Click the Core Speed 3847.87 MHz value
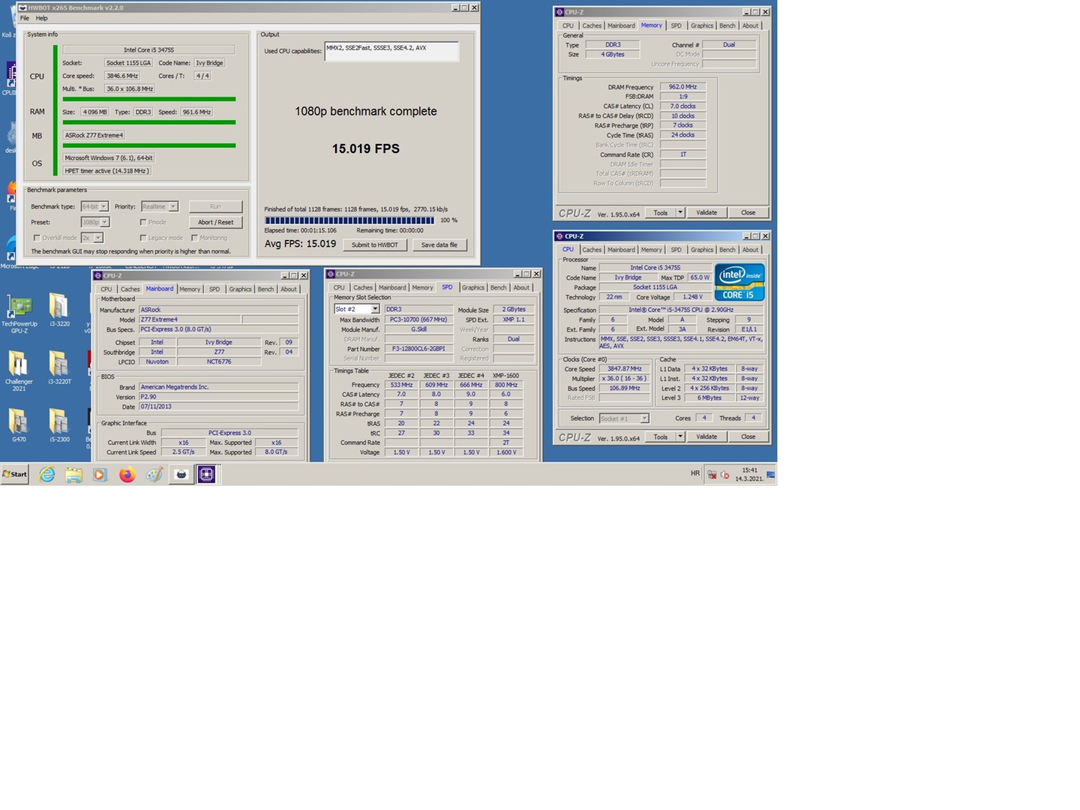 [625, 369]
